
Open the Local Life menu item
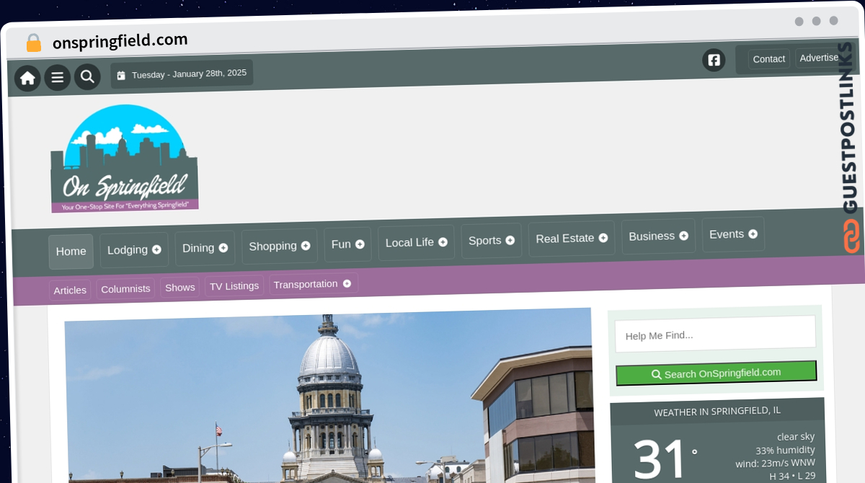[x=416, y=243]
